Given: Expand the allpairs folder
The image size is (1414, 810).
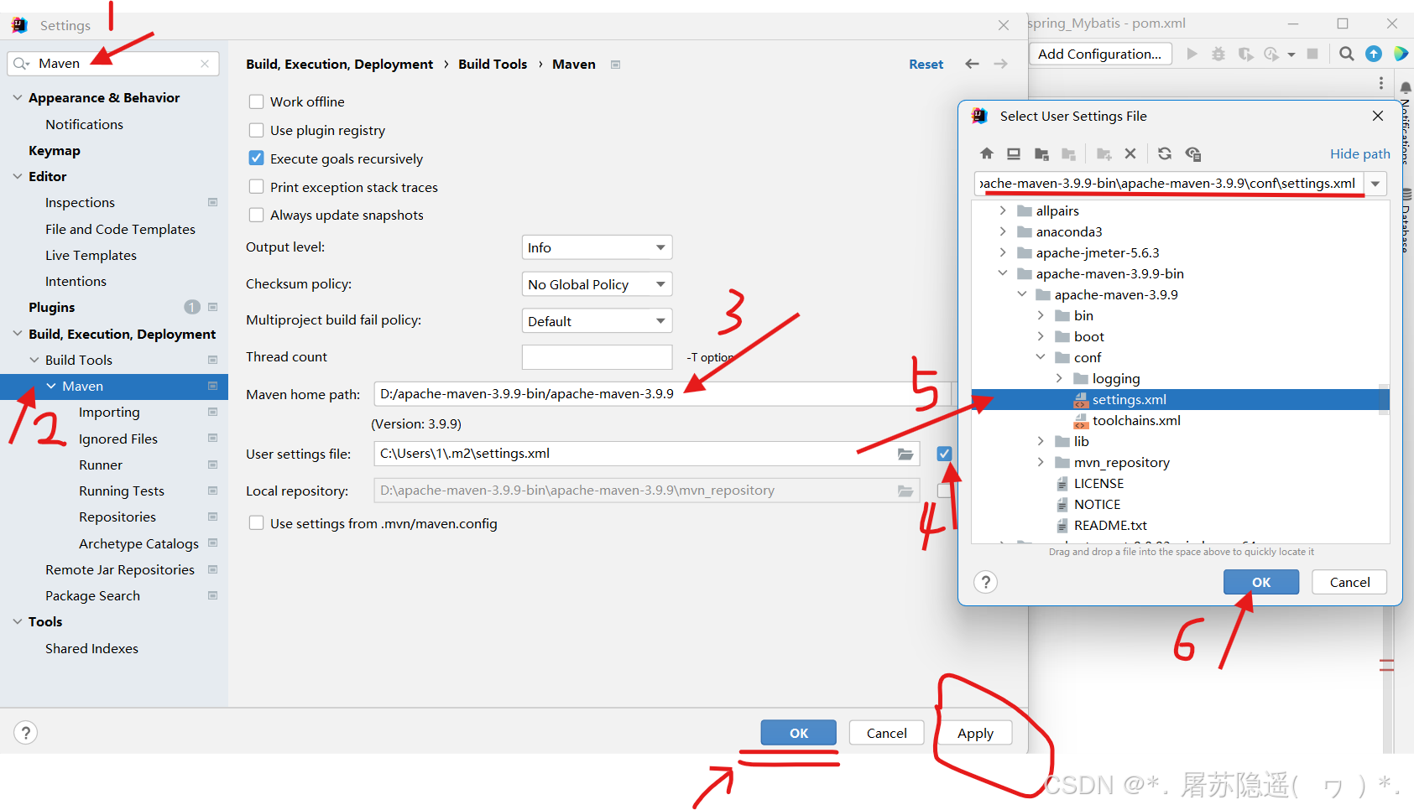Looking at the screenshot, I should coord(1003,210).
